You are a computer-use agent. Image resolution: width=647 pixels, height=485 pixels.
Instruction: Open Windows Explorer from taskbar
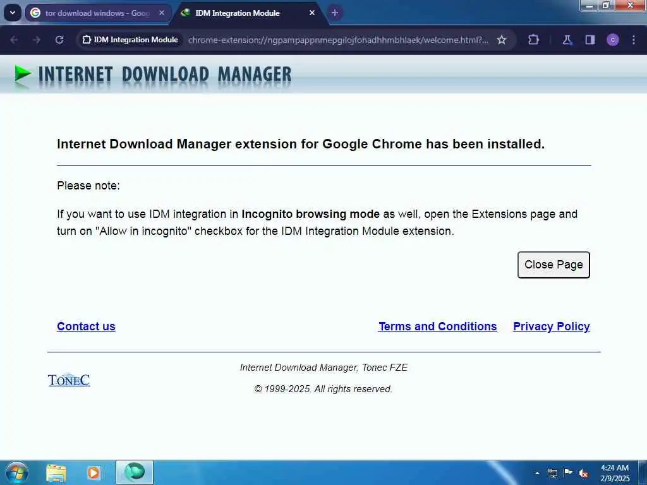[56, 473]
